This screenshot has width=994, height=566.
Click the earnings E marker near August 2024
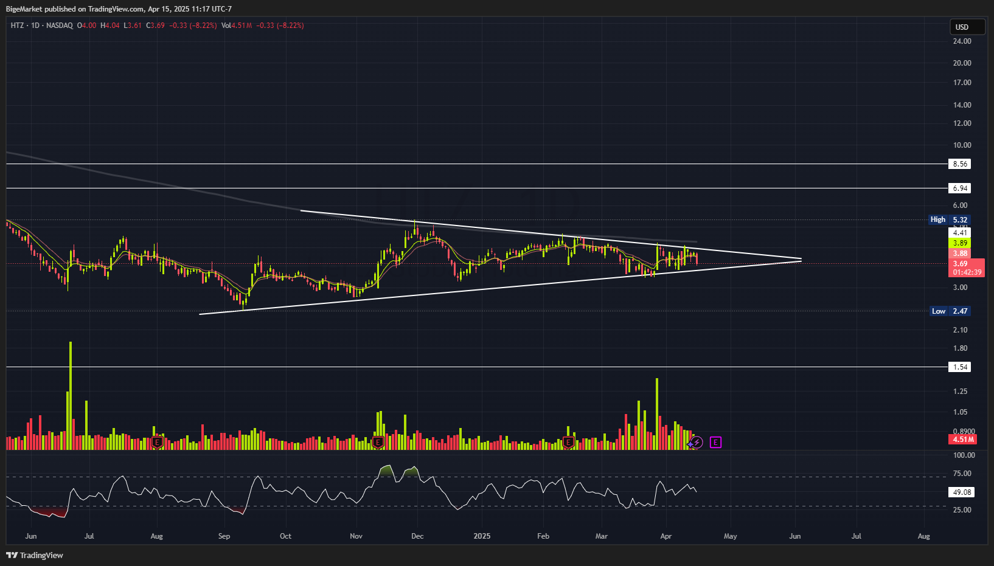tap(158, 442)
